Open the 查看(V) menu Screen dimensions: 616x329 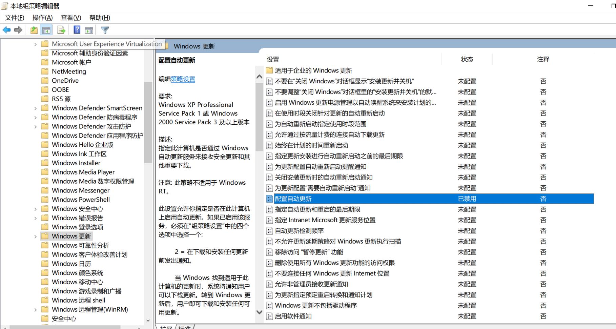coord(70,18)
